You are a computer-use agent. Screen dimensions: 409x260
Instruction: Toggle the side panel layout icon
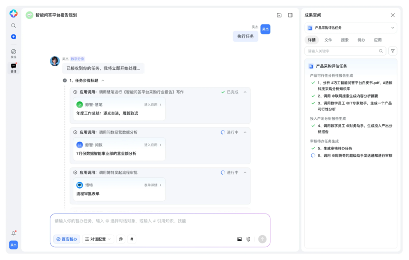[x=290, y=15]
